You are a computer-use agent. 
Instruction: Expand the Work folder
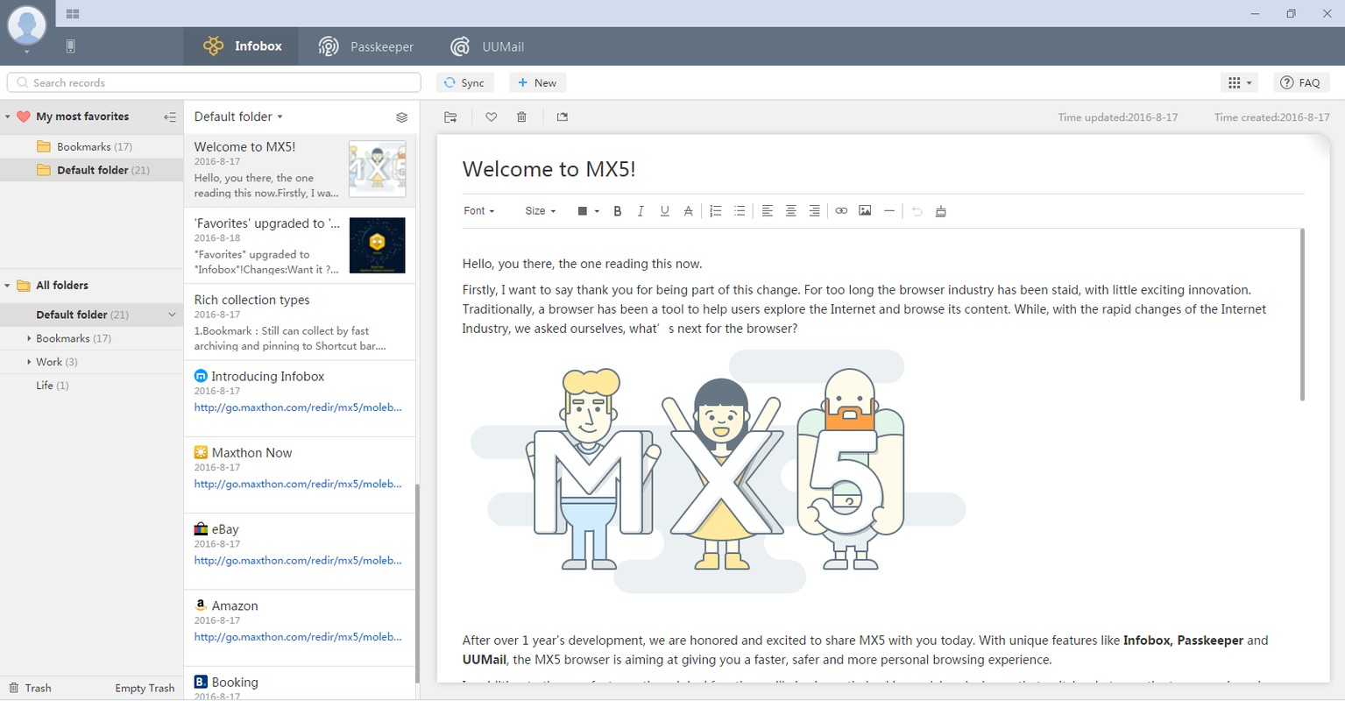point(29,362)
